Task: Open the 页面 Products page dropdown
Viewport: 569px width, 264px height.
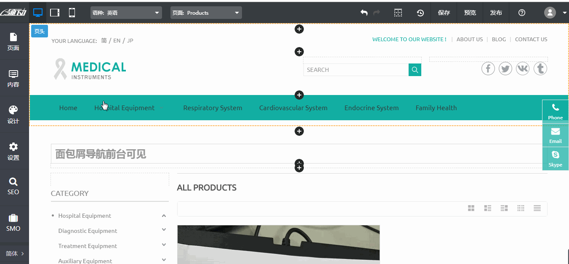Action: pyautogui.click(x=206, y=13)
